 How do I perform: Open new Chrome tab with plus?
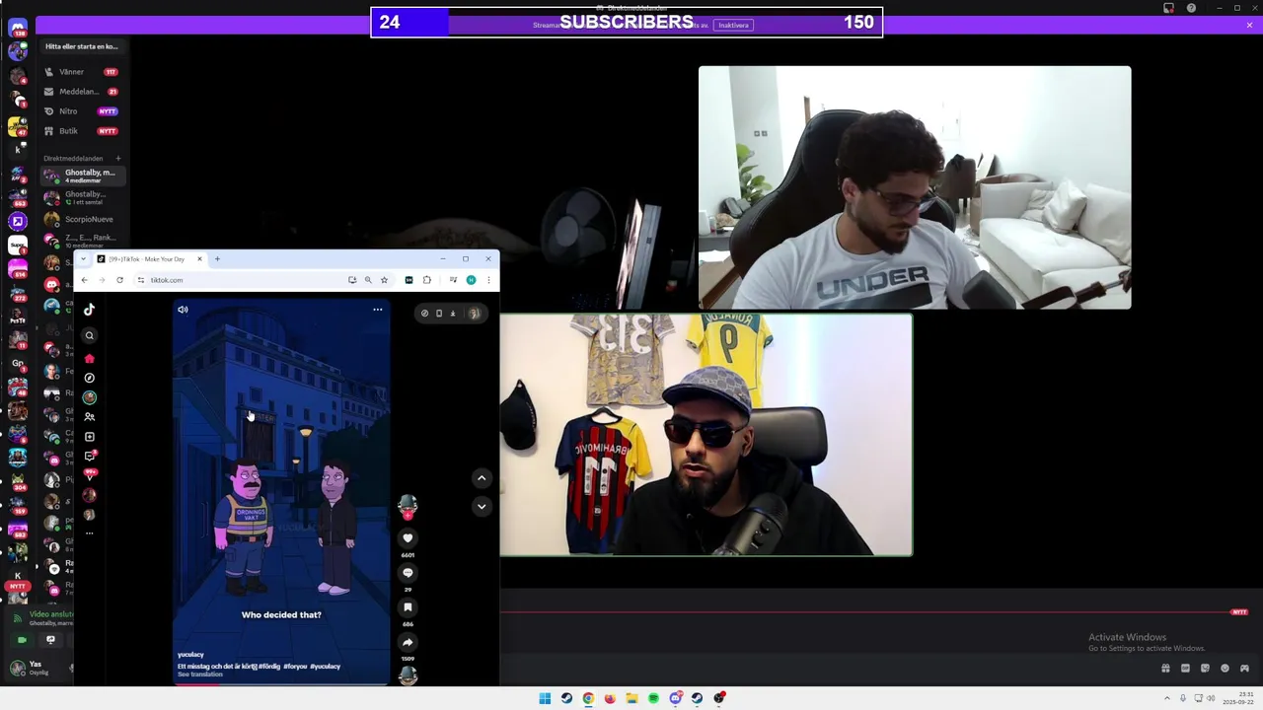click(217, 258)
